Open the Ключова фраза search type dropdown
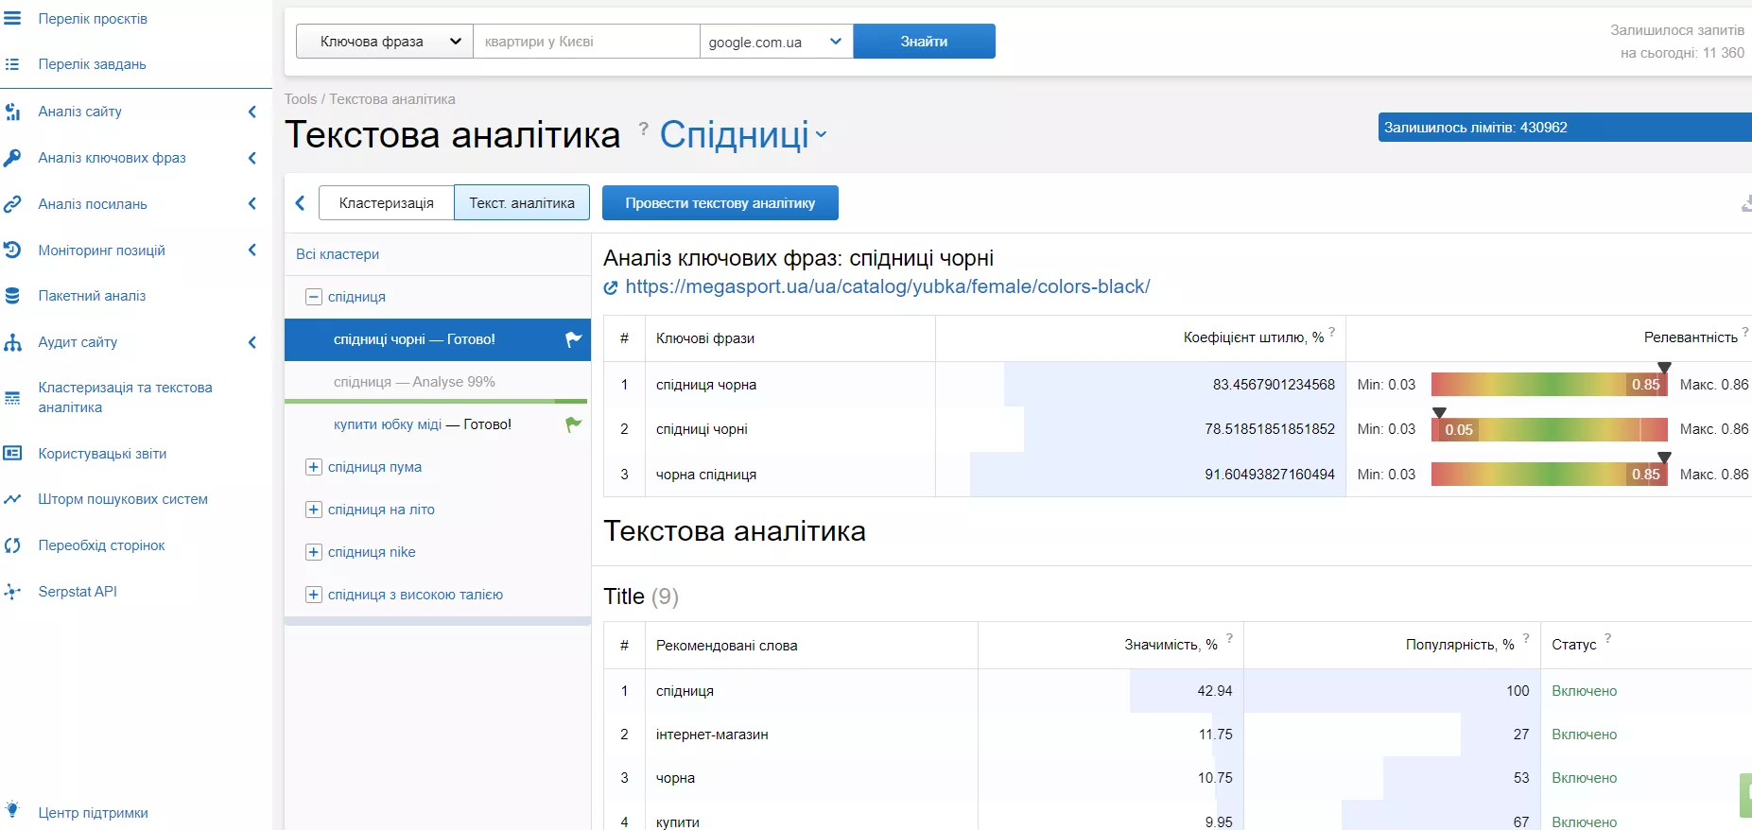The height and width of the screenshot is (830, 1752). (x=384, y=42)
